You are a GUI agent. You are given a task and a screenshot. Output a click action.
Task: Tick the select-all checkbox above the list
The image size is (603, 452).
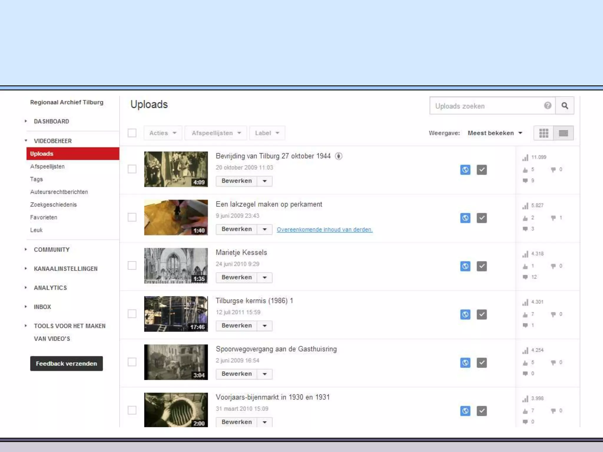tap(132, 133)
